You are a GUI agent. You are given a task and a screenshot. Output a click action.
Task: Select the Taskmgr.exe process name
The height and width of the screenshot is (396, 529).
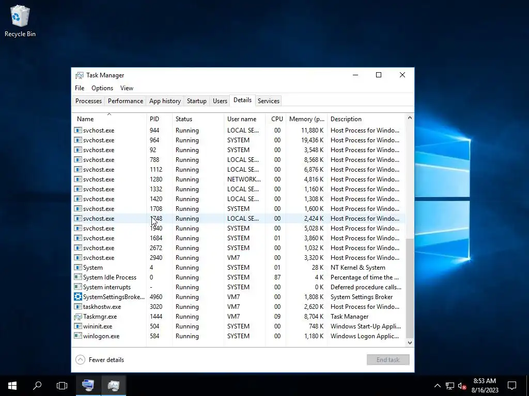pos(100,317)
